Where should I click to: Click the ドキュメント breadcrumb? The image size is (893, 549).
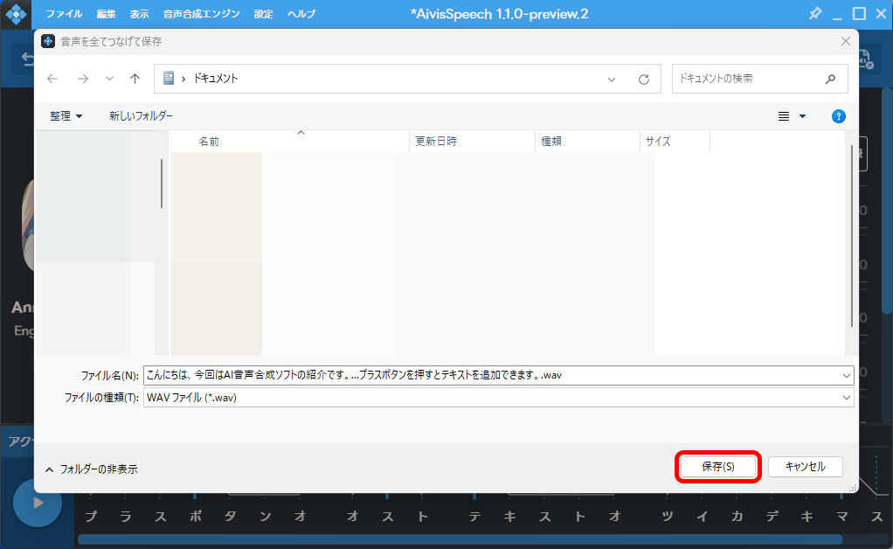tap(215, 79)
